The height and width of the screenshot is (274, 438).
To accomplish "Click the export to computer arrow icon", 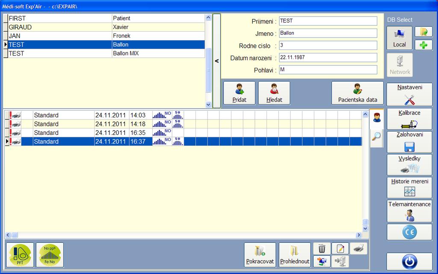I will point(340,261).
